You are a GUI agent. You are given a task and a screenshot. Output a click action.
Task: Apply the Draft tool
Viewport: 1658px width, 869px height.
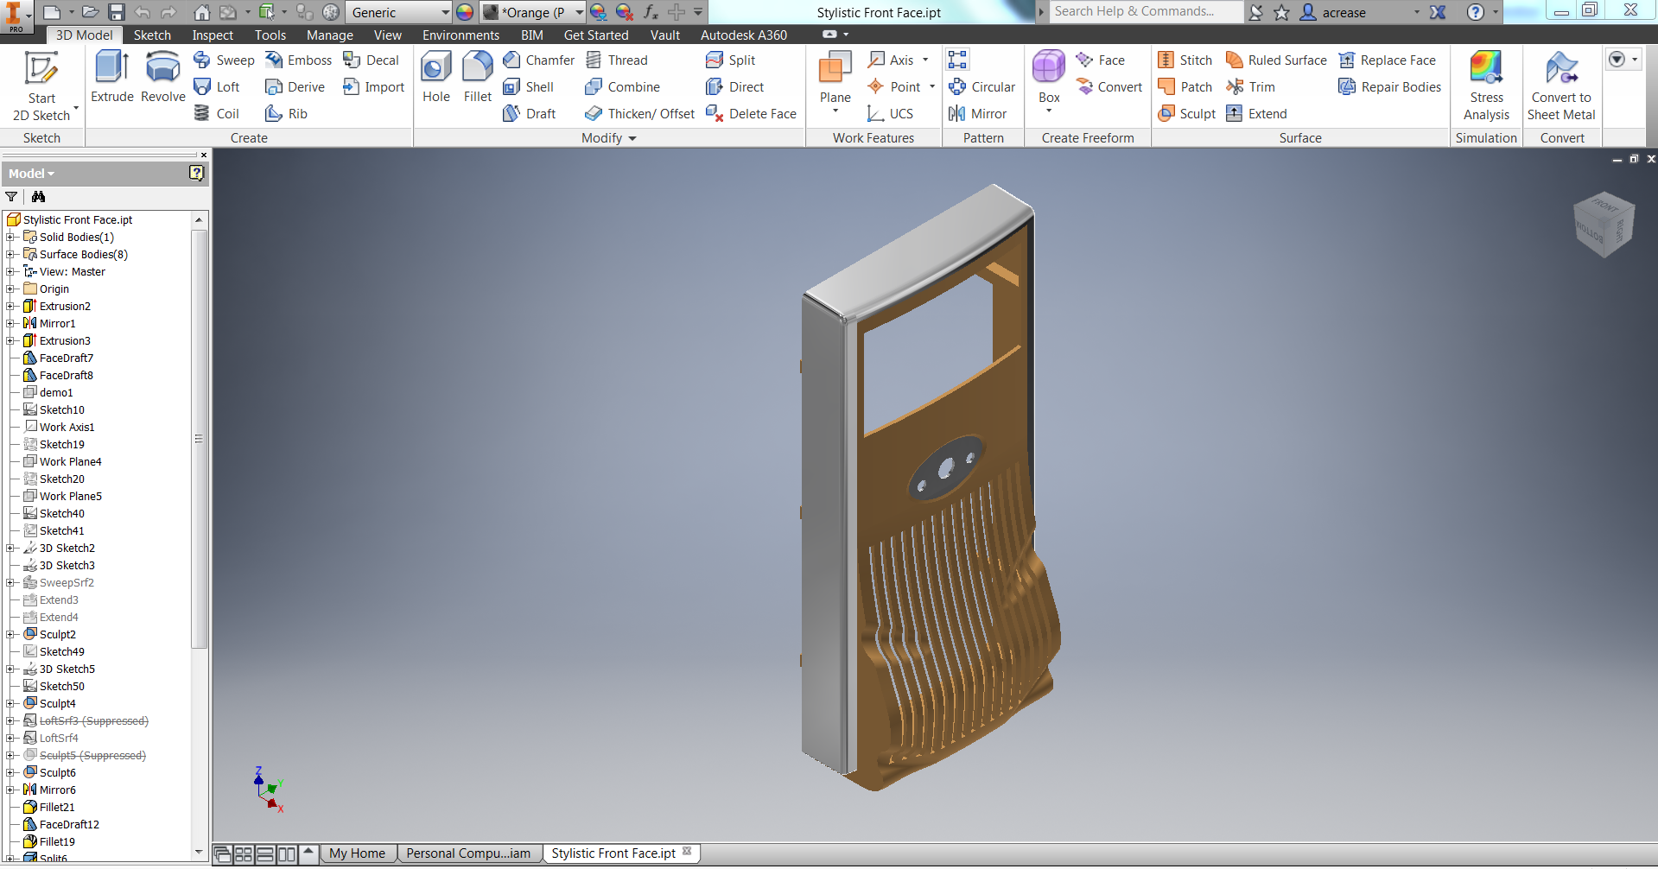coord(529,113)
